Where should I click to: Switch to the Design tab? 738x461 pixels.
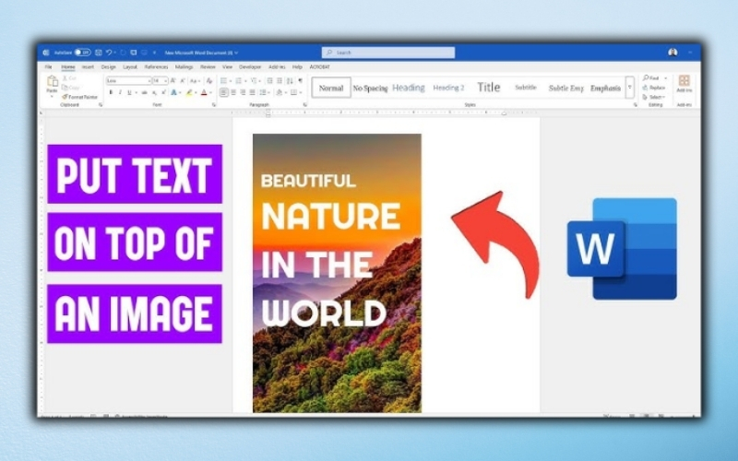pos(108,67)
